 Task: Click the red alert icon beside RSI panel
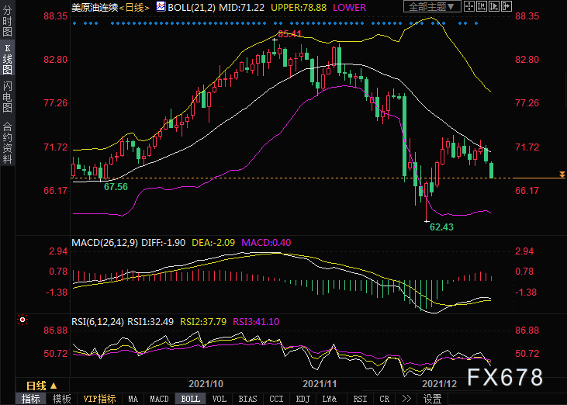(22, 320)
